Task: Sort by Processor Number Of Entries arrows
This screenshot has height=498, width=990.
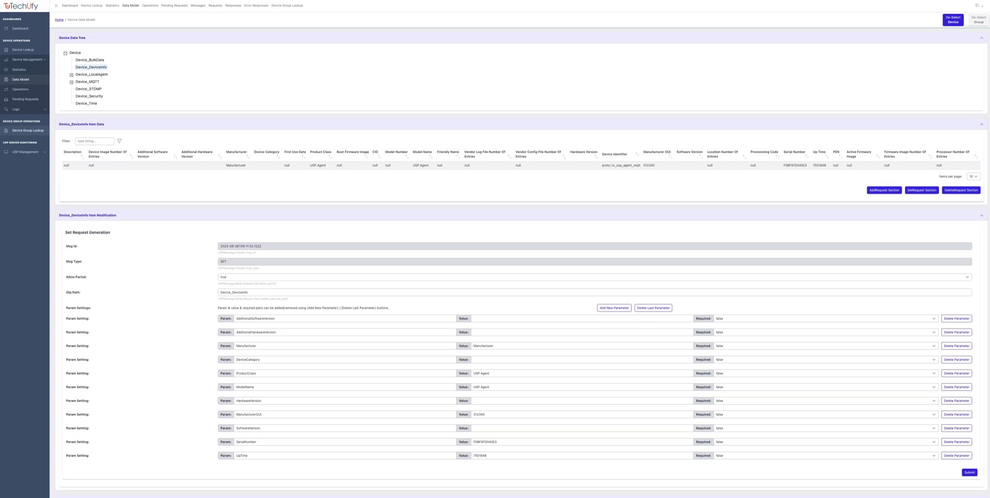Action: point(976,156)
